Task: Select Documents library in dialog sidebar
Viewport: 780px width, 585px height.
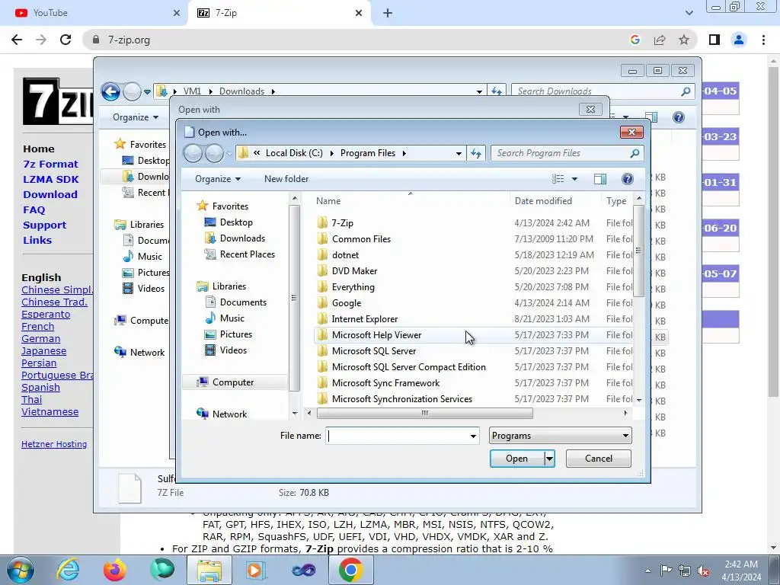Action: (243, 302)
